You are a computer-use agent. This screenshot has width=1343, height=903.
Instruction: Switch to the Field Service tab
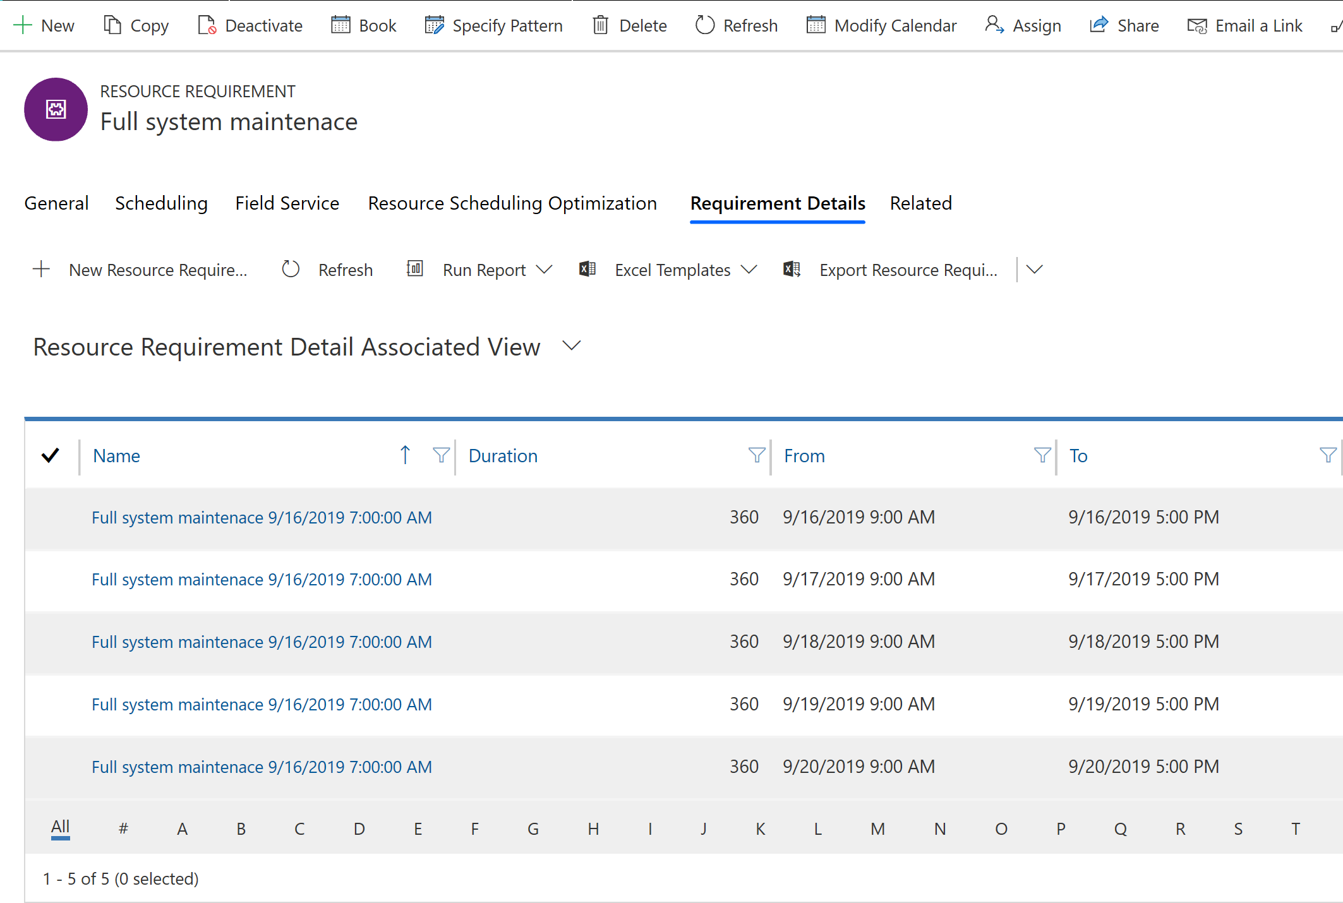[286, 203]
